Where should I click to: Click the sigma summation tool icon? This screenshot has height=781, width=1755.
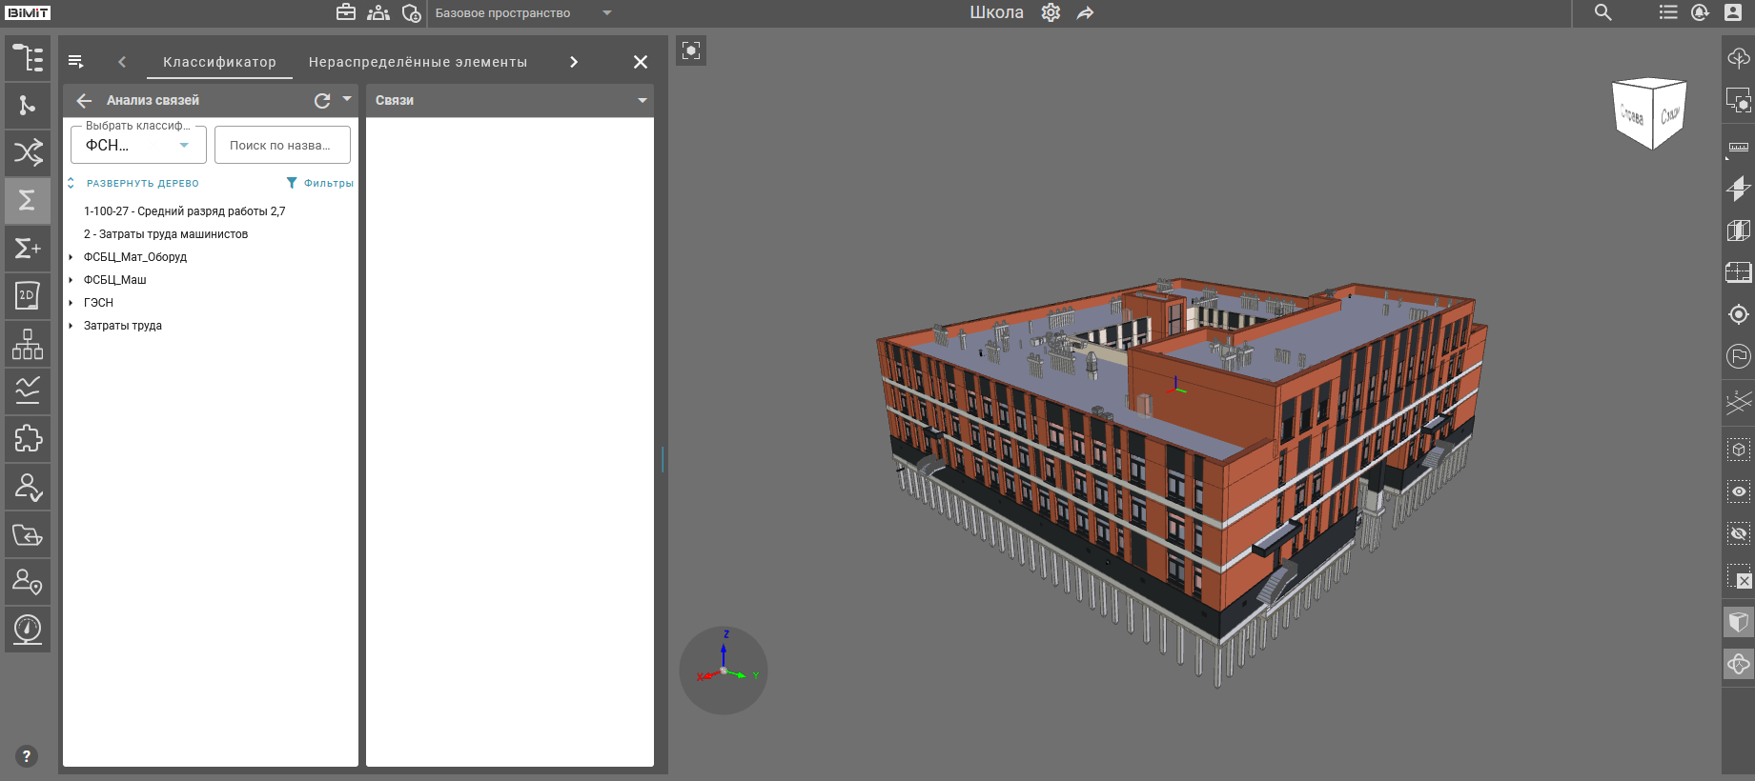(28, 200)
